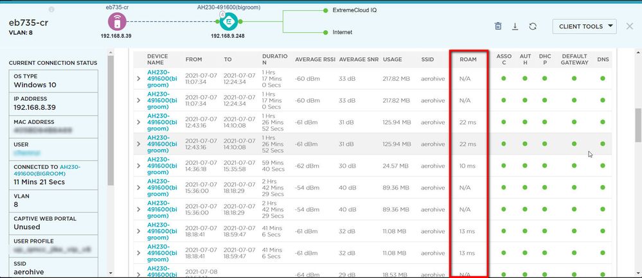Click the AUTH status dot in the 14:36:18 row

525,166
